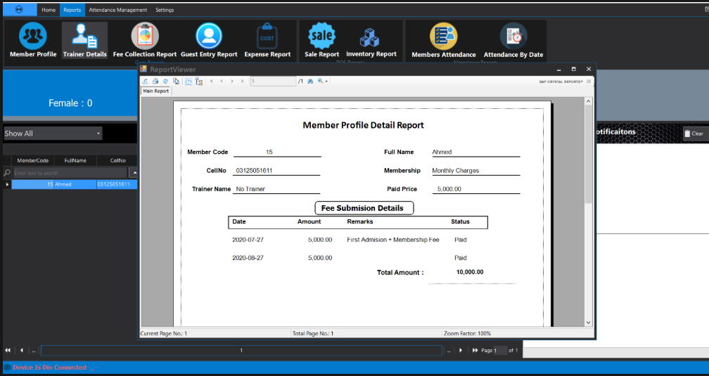Open the Expense Report
Viewport: 709px width, 376px height.
click(x=267, y=41)
